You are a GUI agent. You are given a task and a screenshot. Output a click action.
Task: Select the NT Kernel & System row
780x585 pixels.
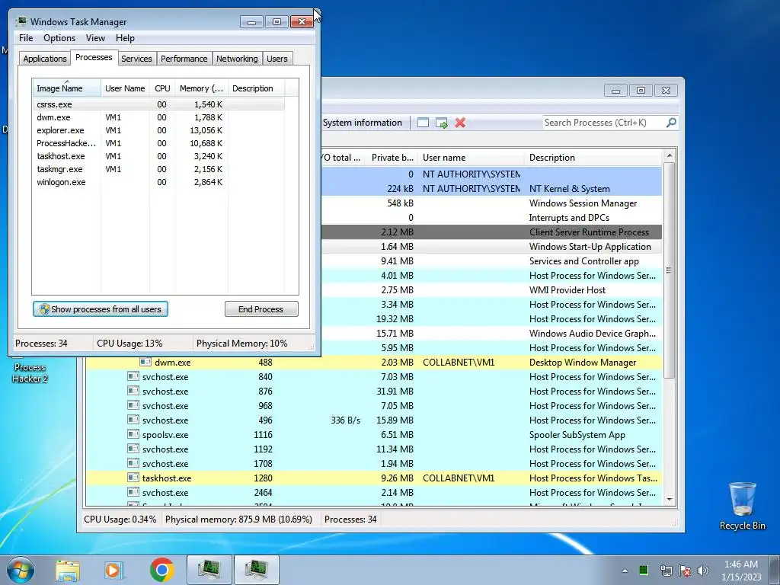[x=491, y=189]
